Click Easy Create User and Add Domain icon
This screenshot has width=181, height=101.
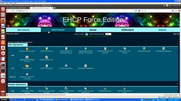pos(86,89)
